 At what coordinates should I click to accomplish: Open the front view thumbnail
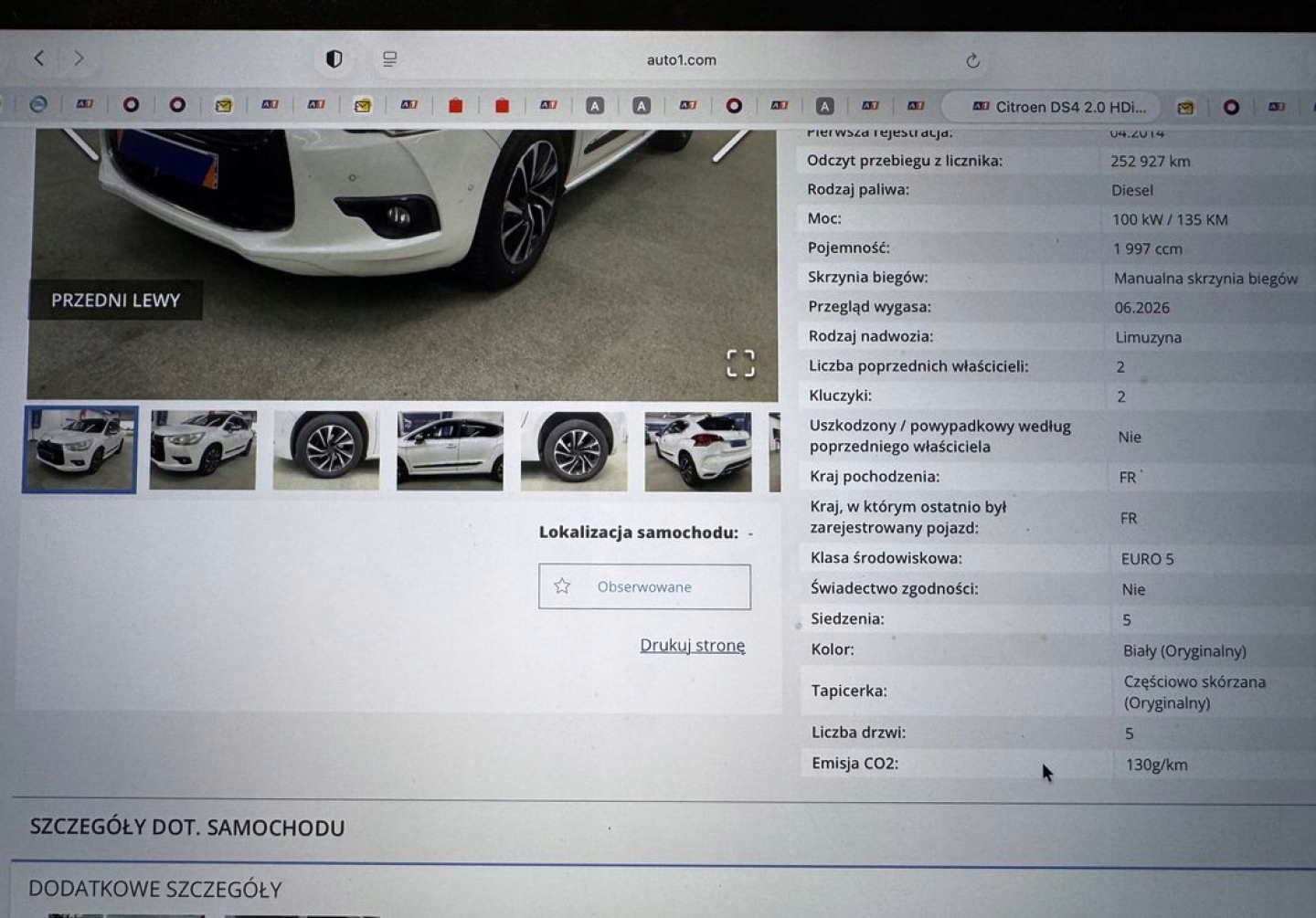(203, 449)
